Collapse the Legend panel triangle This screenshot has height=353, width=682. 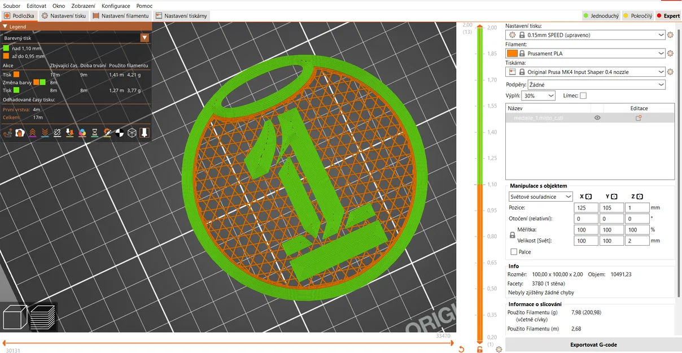(x=6, y=27)
